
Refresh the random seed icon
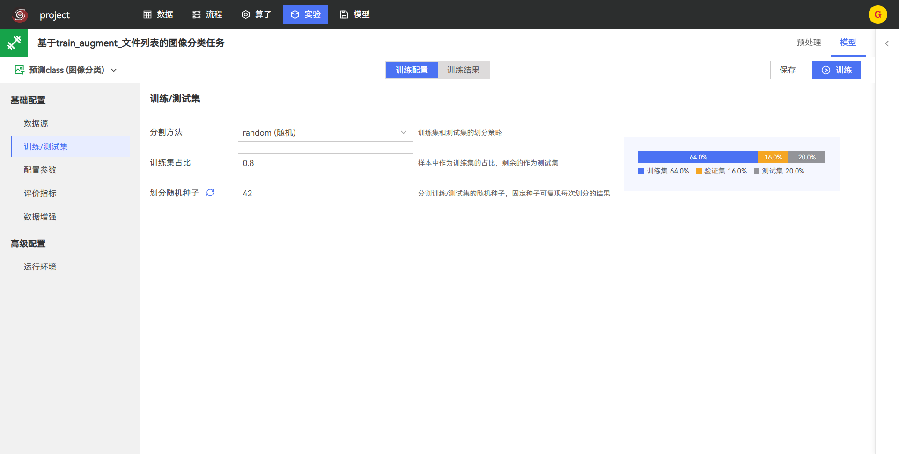click(210, 193)
